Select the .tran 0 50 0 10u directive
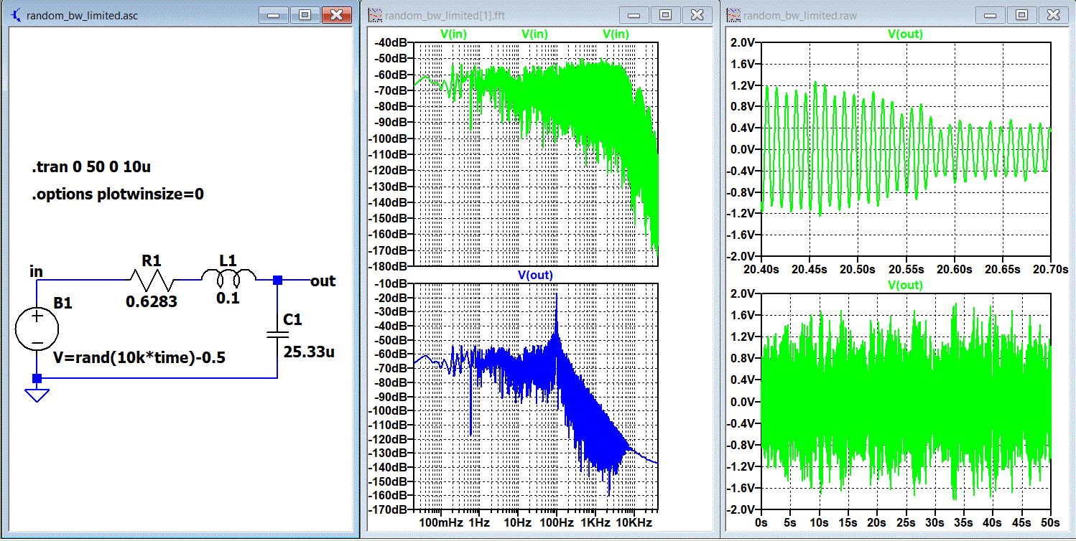Viewport: 1076px width, 541px height. [x=91, y=168]
